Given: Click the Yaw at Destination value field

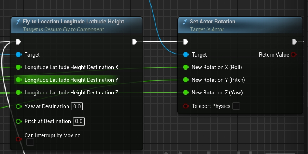Looking at the screenshot, I should (77, 106).
